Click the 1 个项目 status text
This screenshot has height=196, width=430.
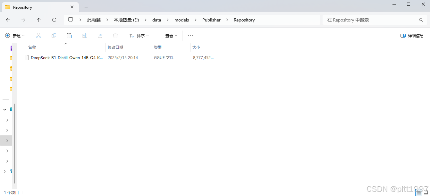12,193
